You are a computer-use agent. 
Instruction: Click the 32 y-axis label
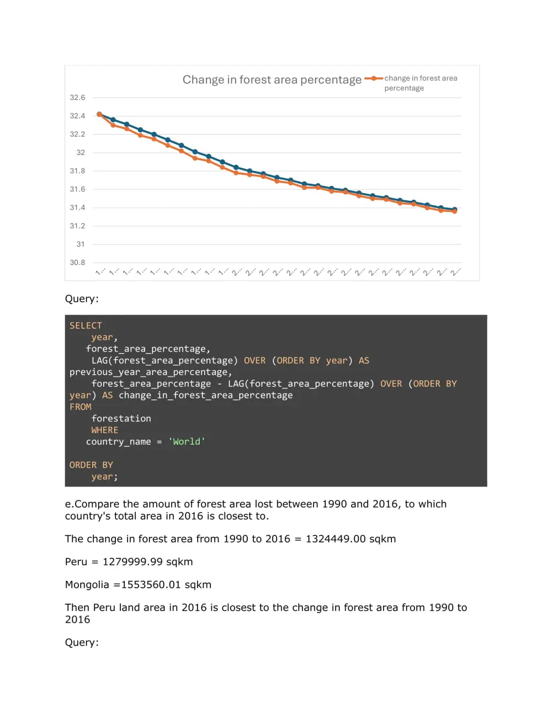tap(81, 153)
